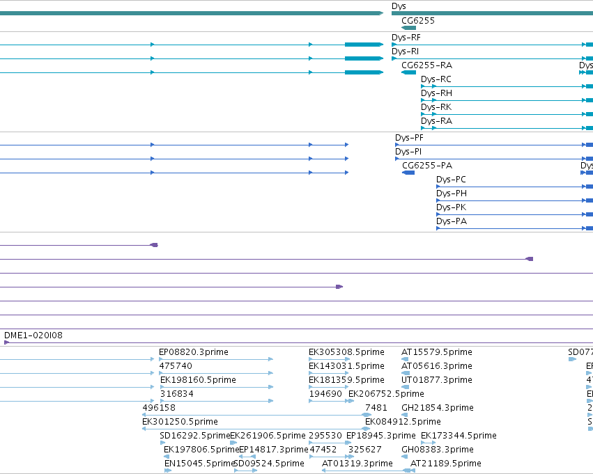Select EST EN15045.5prime
Screen dimensions: 593x474
point(199,464)
